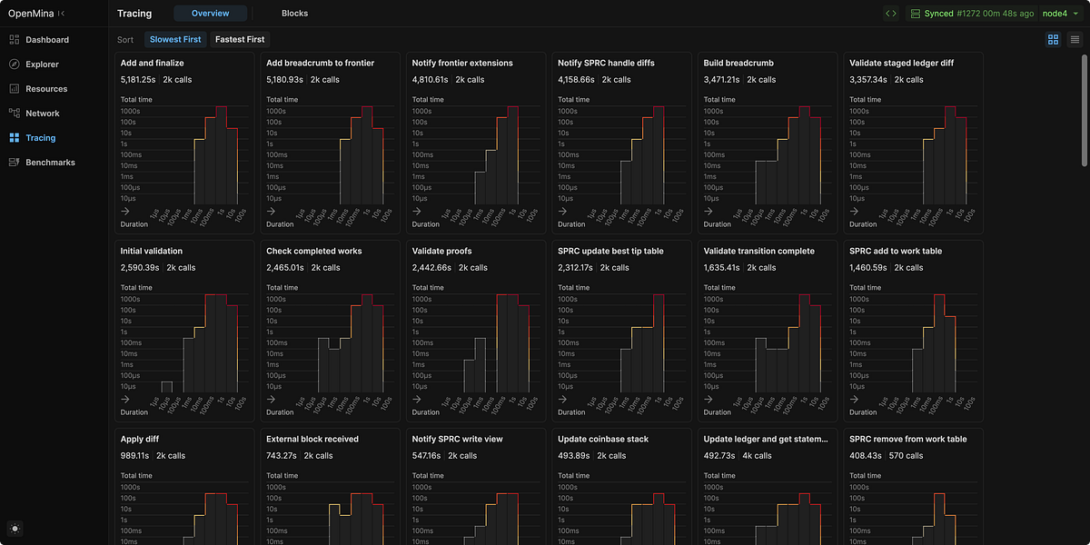Screen dimensions: 1090x545
Task: Expand the Add and finalize duration axis
Action: pyautogui.click(x=126, y=213)
